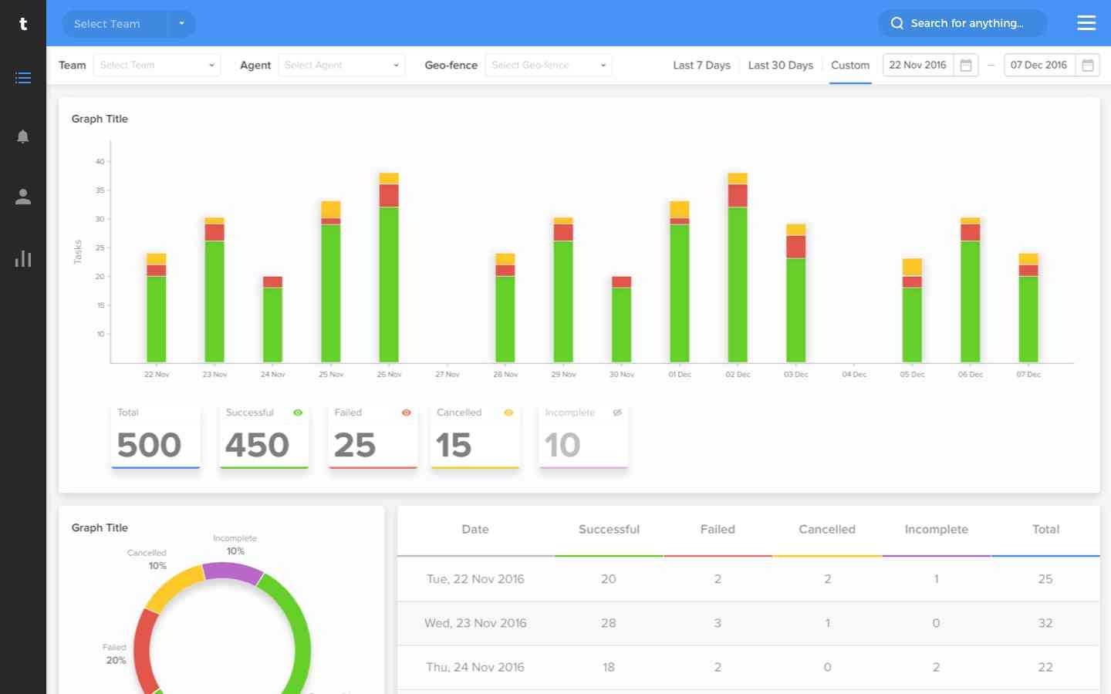Click the Total 500 summary card
This screenshot has width=1111, height=694.
(x=156, y=436)
